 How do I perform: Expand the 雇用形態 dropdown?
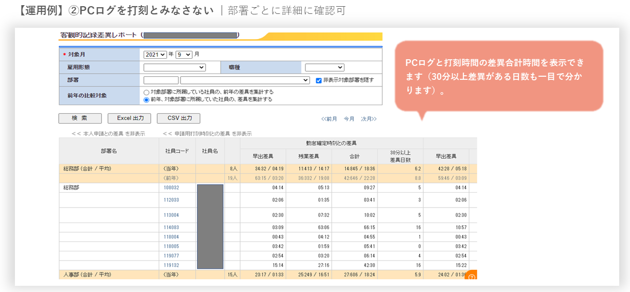pos(174,67)
